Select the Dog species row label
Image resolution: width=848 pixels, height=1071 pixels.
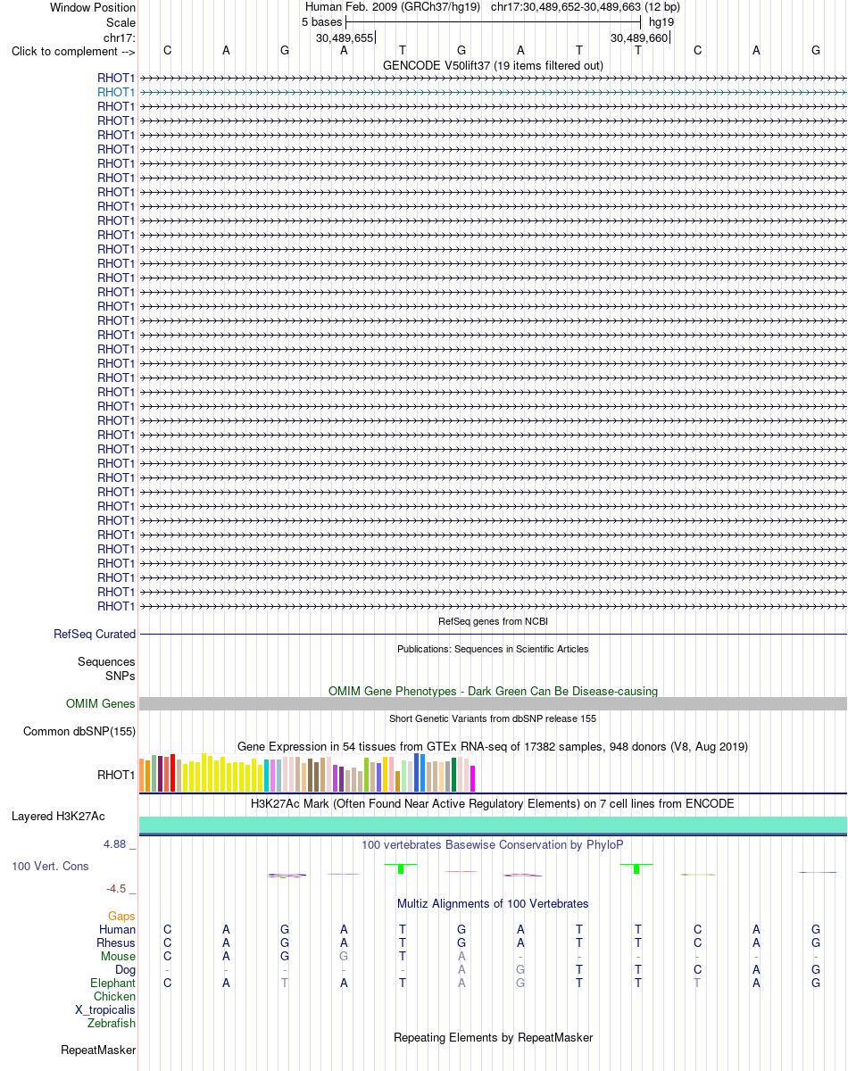pyautogui.click(x=125, y=969)
